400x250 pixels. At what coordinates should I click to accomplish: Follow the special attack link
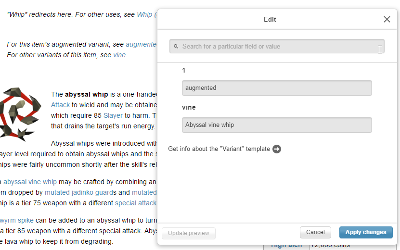(x=135, y=203)
